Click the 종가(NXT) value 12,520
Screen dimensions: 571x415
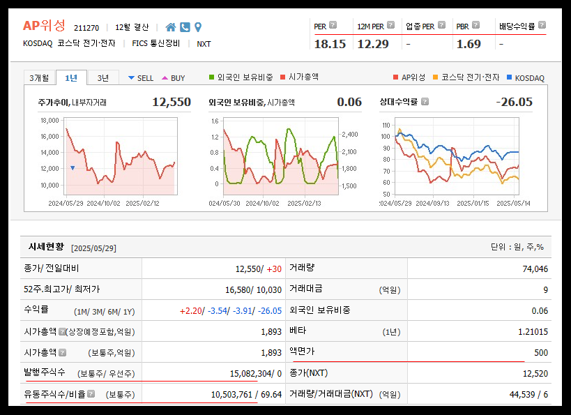[535, 373]
